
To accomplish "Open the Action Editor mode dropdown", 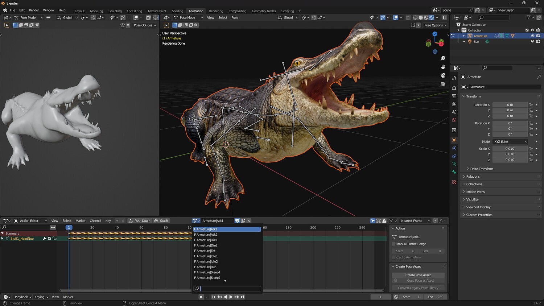I will (x=30, y=221).
